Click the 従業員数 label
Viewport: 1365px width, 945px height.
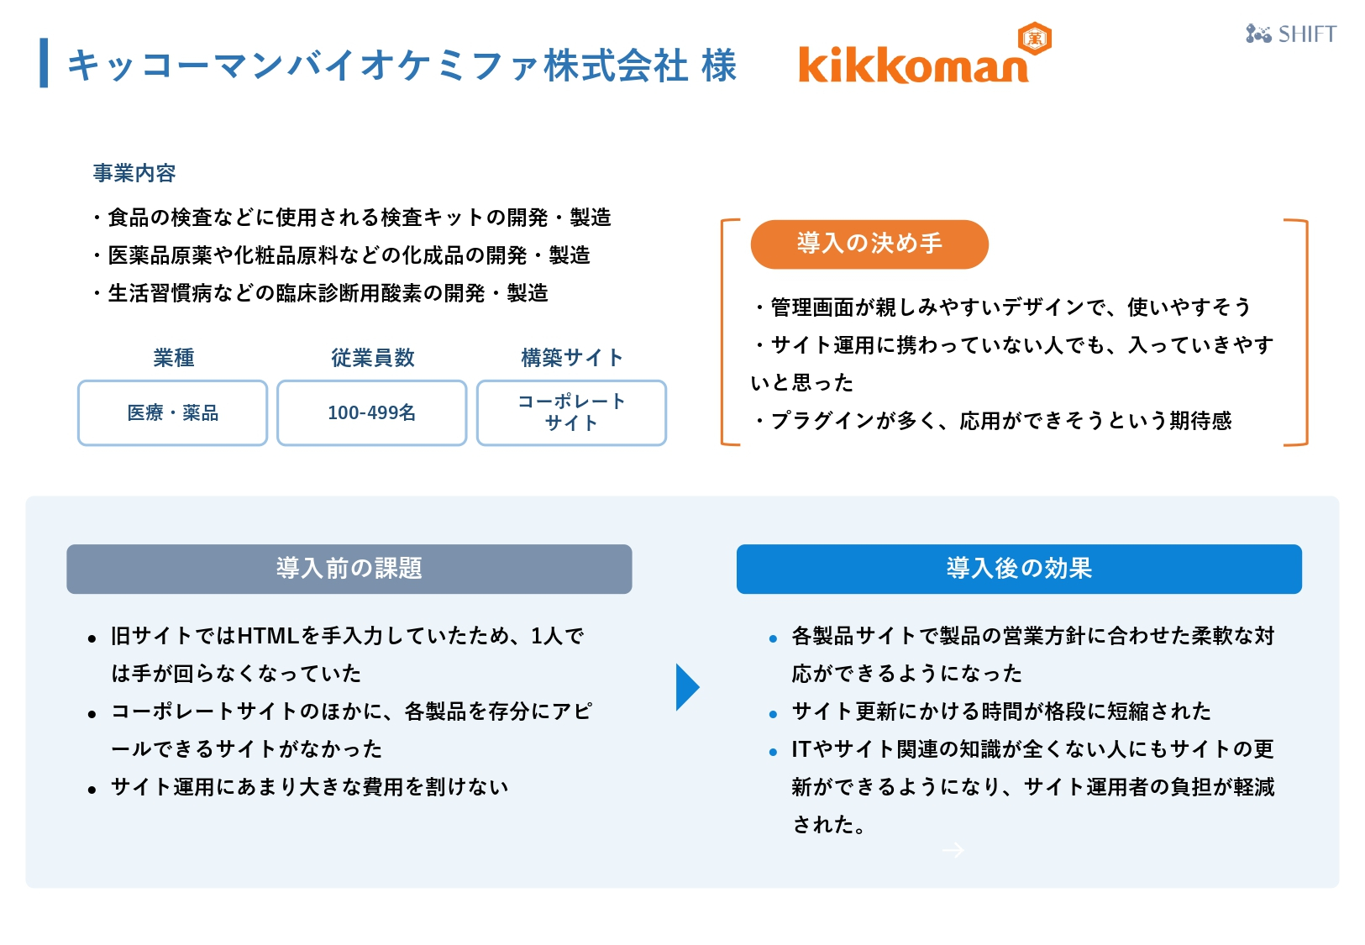click(x=373, y=358)
